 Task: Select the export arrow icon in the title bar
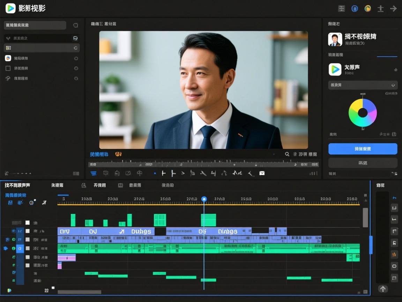click(x=394, y=8)
